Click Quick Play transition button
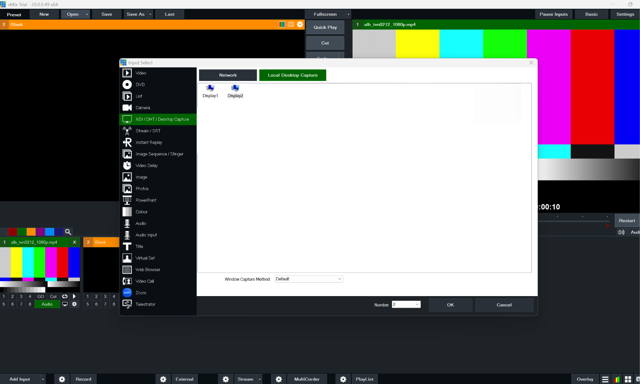640x384 pixels. (325, 27)
